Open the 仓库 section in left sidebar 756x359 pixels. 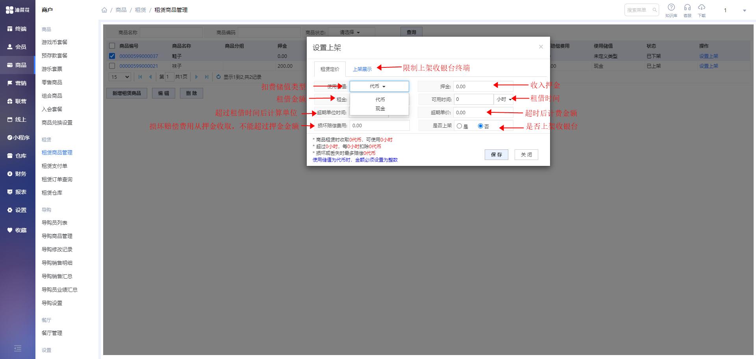click(17, 156)
